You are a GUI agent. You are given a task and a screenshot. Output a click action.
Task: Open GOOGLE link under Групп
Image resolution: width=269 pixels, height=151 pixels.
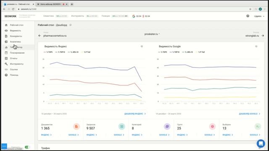point(209,135)
